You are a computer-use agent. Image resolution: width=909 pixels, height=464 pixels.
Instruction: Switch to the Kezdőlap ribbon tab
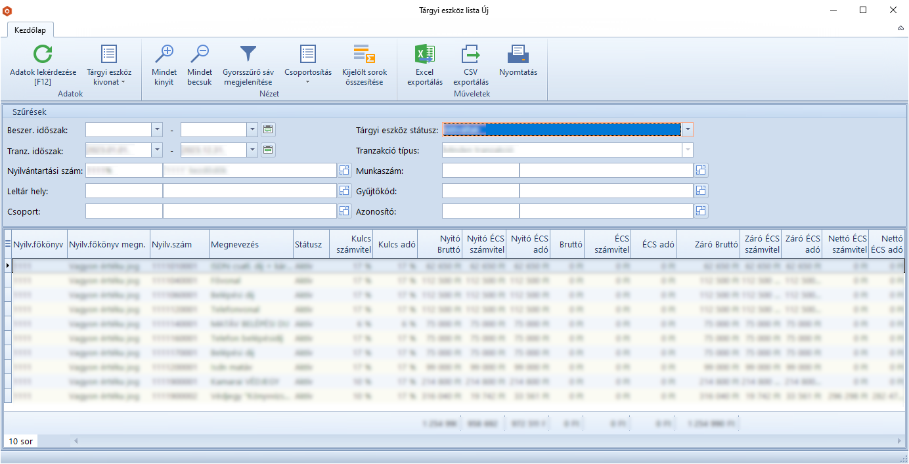30,30
